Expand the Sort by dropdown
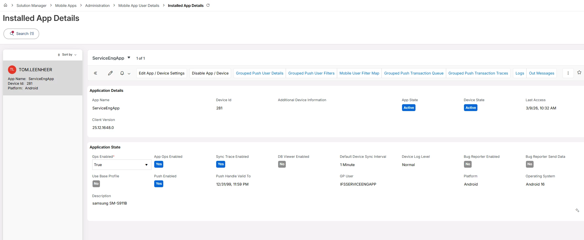 point(67,55)
